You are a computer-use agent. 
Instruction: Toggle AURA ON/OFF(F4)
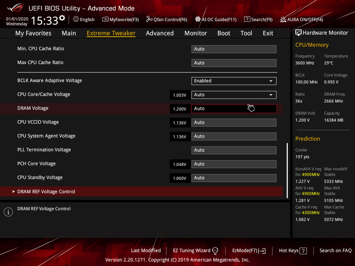click(x=302, y=19)
